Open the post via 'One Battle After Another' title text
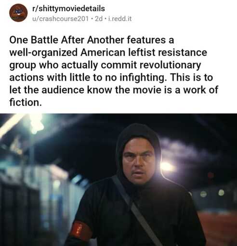This screenshot has width=237, height=246. coord(66,40)
